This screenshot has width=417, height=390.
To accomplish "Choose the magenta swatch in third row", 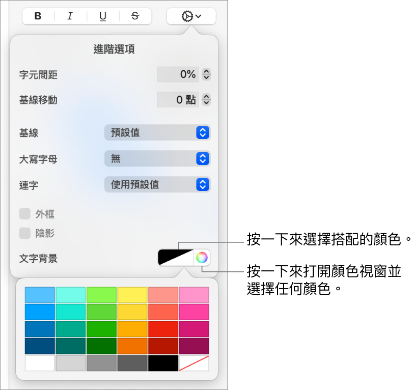I will [x=194, y=329].
